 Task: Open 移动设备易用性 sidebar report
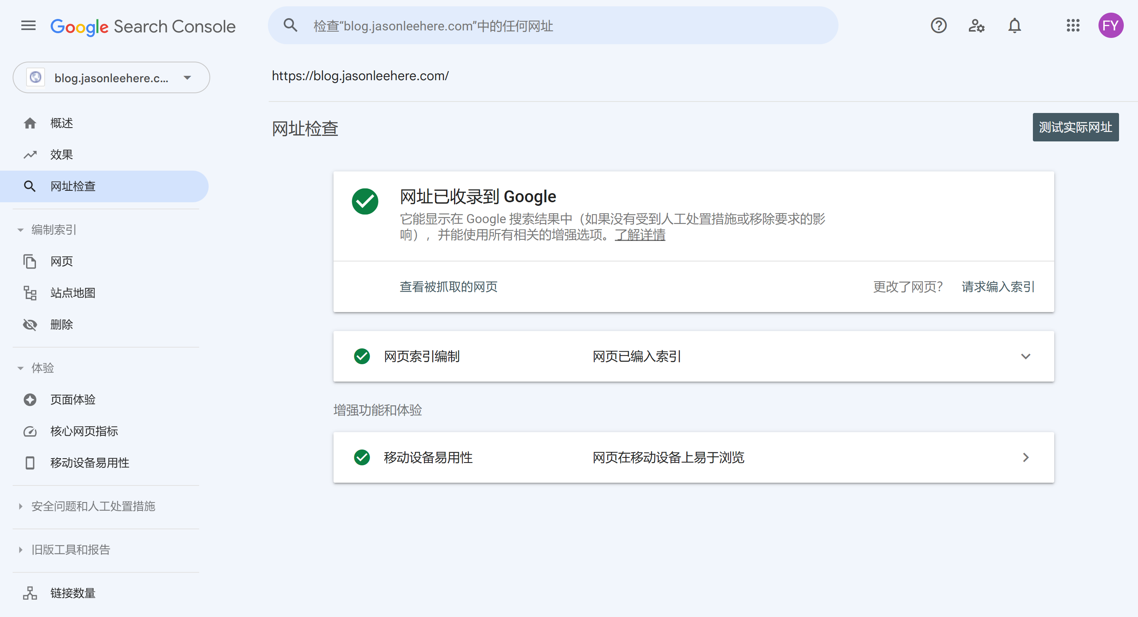coord(104,463)
